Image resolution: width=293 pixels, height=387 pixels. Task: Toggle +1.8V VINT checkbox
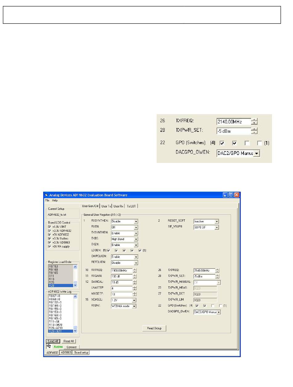point(49,227)
